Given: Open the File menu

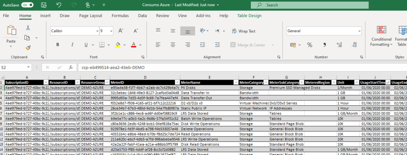Looking at the screenshot, I should point(6,15).
